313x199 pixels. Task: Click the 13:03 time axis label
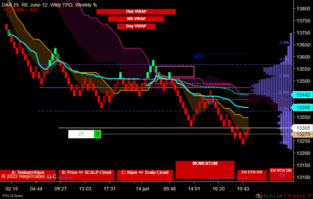85,189
